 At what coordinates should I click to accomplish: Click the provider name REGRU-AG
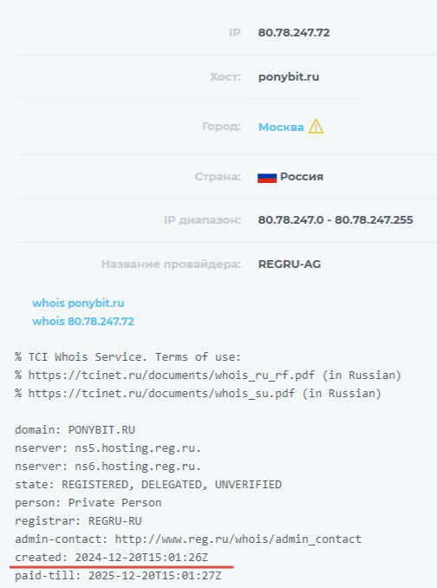290,265
